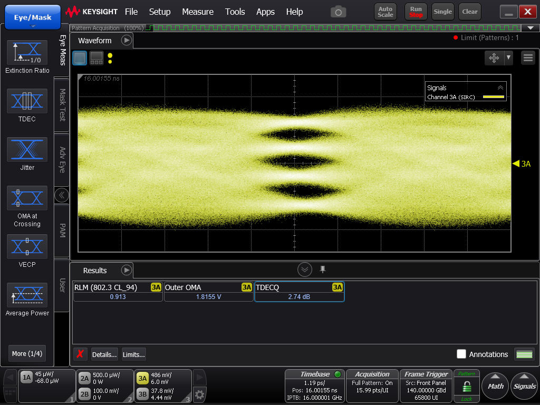Click the Average Power measurement icon

coord(27,295)
